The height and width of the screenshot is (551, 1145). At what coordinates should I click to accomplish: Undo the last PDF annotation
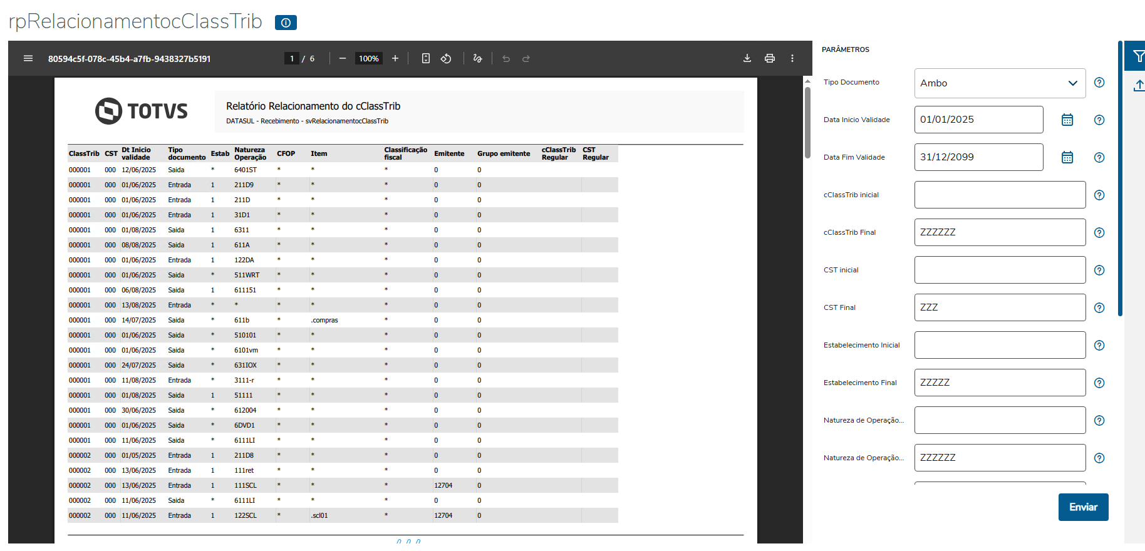[506, 58]
